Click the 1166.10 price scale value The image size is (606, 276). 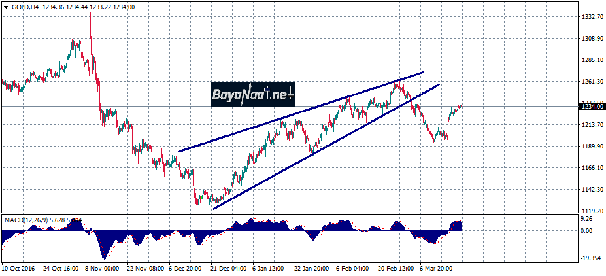click(590, 168)
